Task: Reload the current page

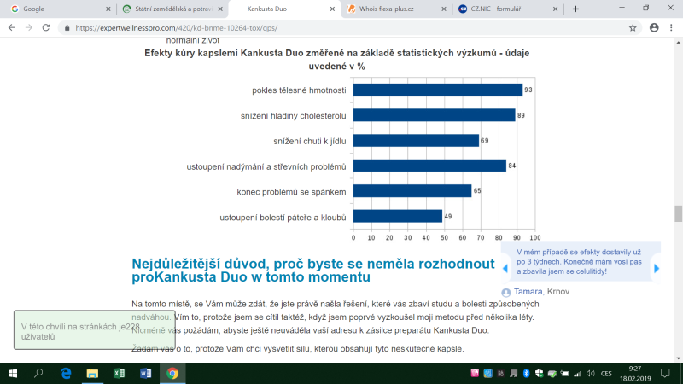Action: click(46, 28)
